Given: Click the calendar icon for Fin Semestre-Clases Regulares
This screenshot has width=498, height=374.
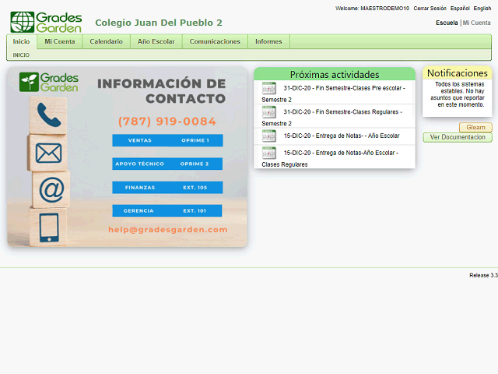Looking at the screenshot, I should point(269,112).
